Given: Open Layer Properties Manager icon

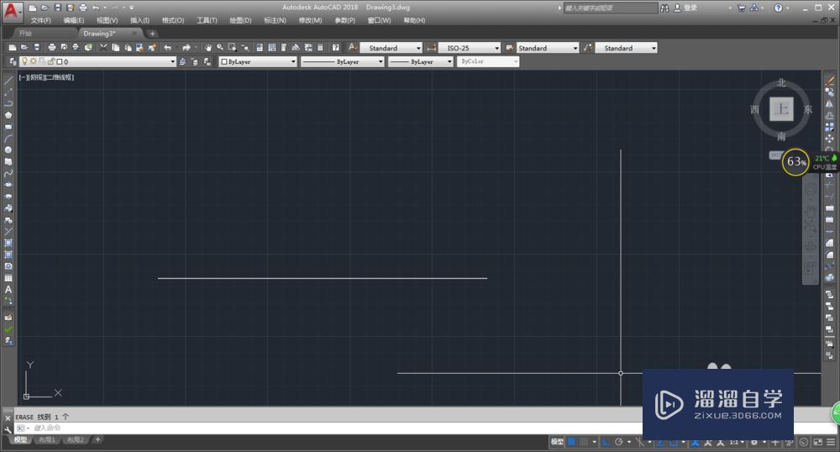Looking at the screenshot, I should [13, 61].
